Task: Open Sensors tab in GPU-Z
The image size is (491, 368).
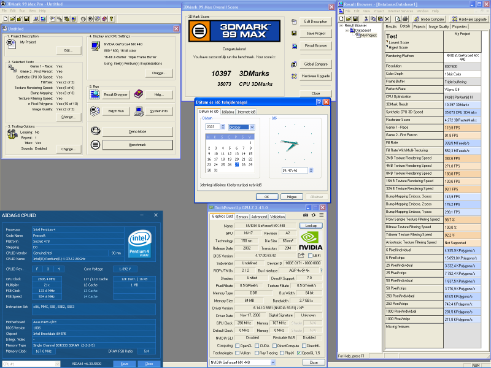Action: pos(242,217)
